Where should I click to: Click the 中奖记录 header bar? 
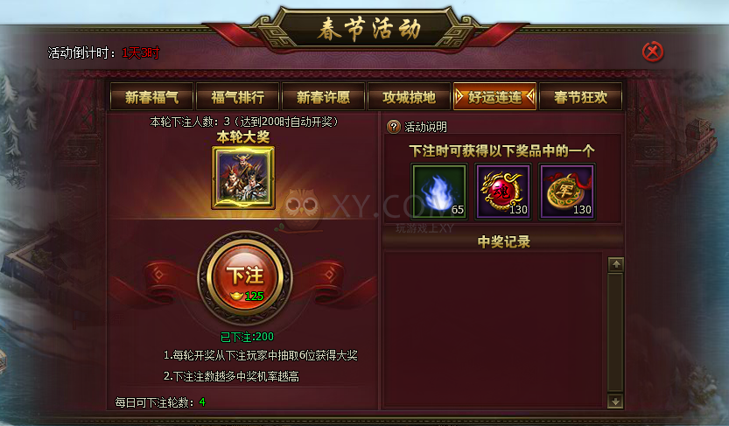[503, 241]
